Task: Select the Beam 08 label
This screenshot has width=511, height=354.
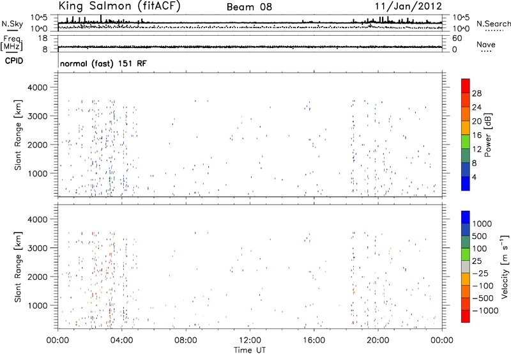Action: (x=249, y=7)
